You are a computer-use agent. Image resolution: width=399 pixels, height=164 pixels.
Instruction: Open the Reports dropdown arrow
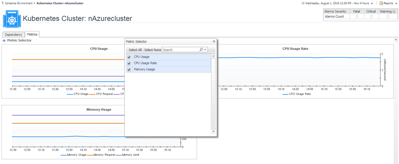(x=396, y=3)
